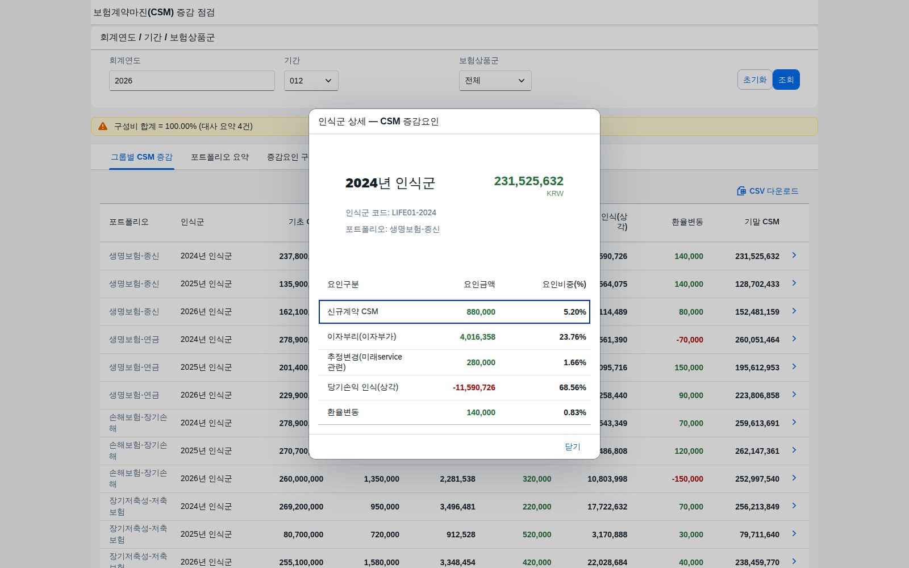Click the 포트폴리오: 생명보험-종신 text in dialog
Screen dimensions: 909x568
click(x=393, y=229)
